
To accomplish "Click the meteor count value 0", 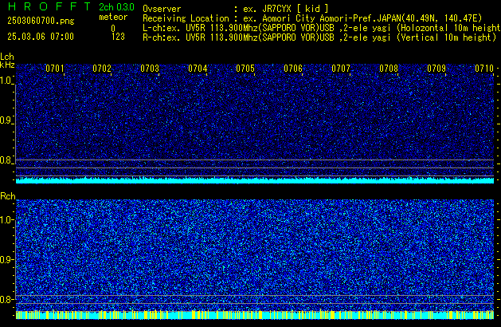I will tap(113, 28).
